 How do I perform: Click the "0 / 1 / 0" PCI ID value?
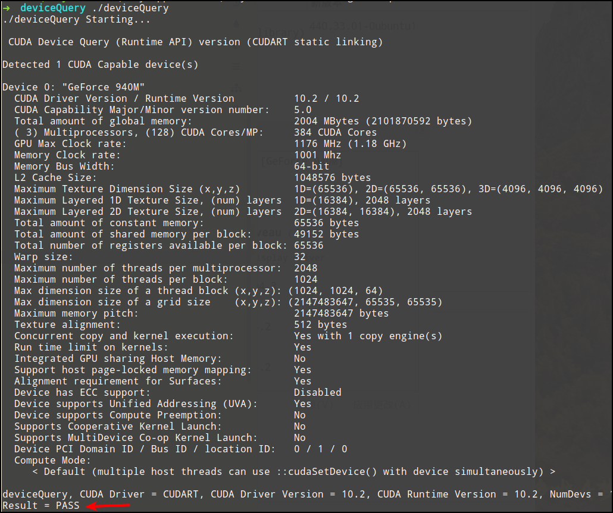[x=320, y=449]
